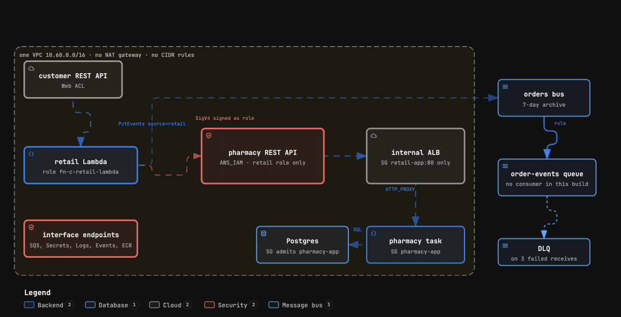Screen dimensions: 621x317
Task: Click the SQL edge label
Action: pos(357,230)
